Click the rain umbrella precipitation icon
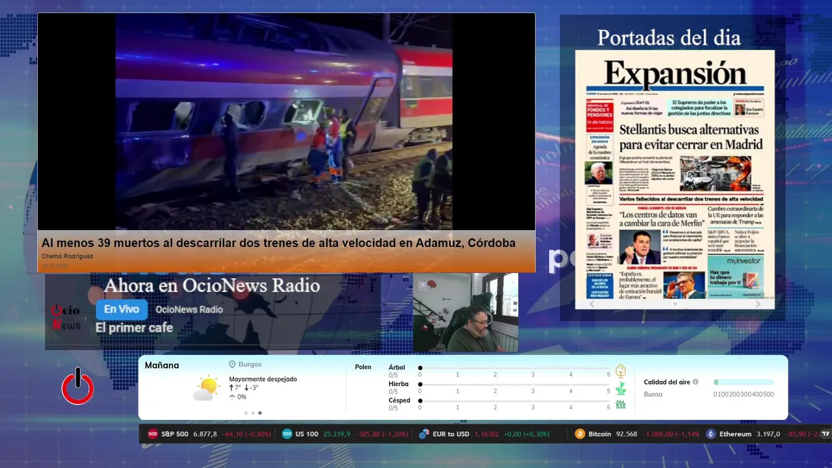Screen dimensions: 832x468 (x=232, y=396)
